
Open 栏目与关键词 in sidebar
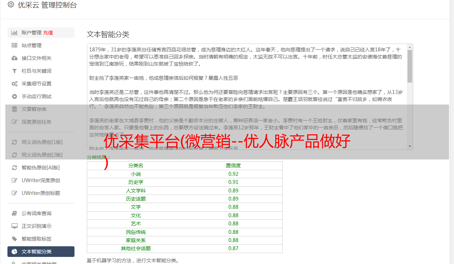pyautogui.click(x=41, y=71)
